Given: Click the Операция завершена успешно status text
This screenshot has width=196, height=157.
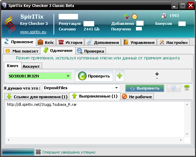Looking at the screenshot, I should [x=69, y=152].
